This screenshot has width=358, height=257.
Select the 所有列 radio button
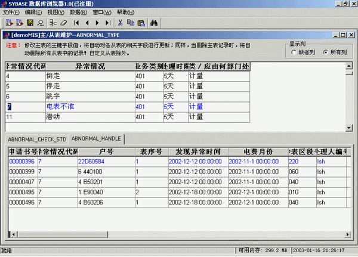(x=325, y=52)
